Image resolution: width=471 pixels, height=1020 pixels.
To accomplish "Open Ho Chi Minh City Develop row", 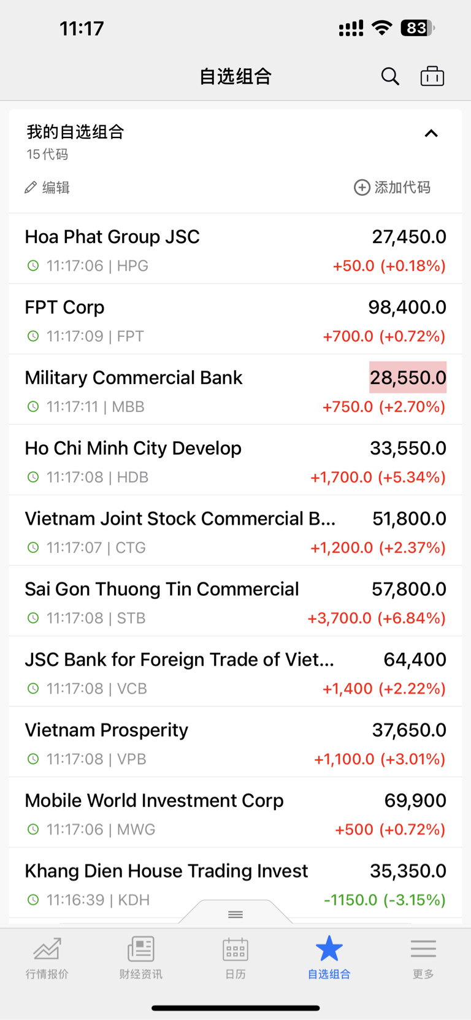I will 235,460.
